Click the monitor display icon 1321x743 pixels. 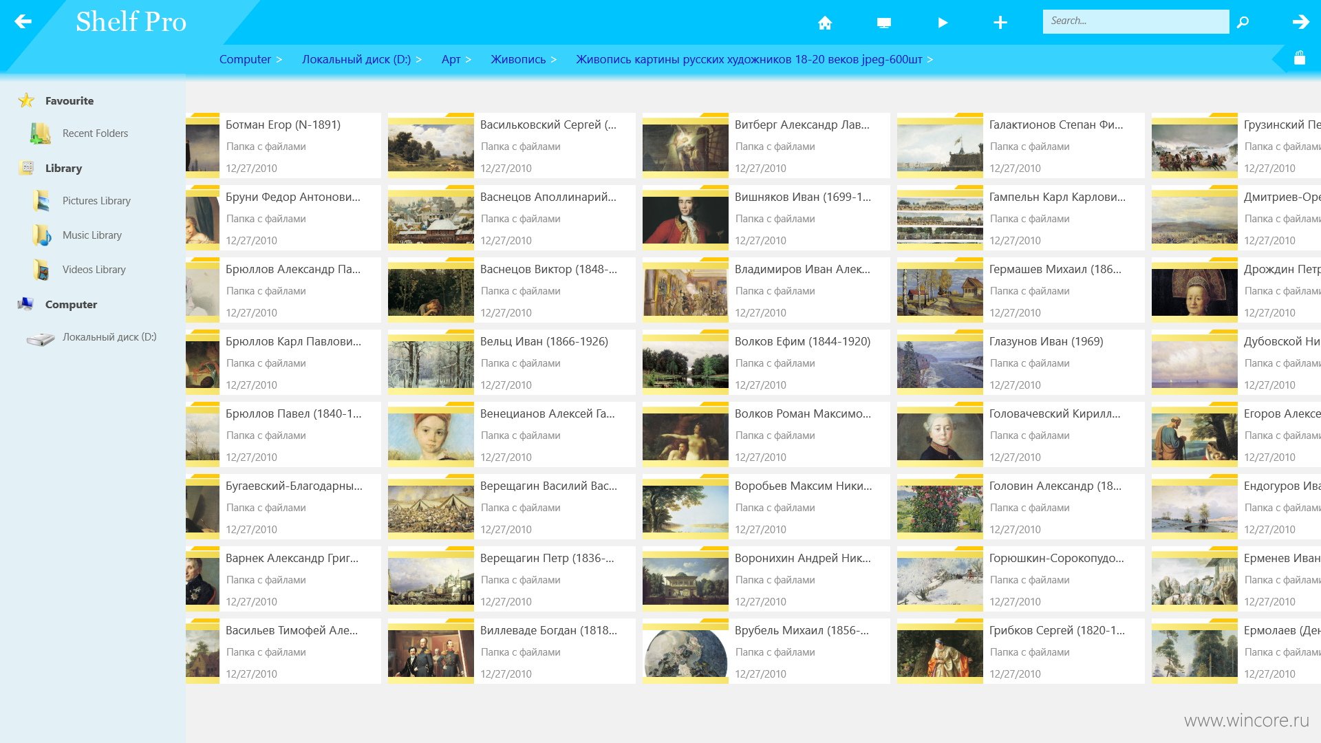coord(884,23)
